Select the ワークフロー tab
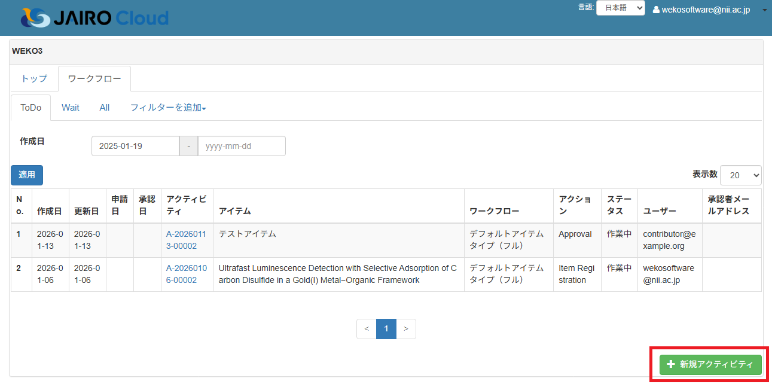 [x=94, y=78]
